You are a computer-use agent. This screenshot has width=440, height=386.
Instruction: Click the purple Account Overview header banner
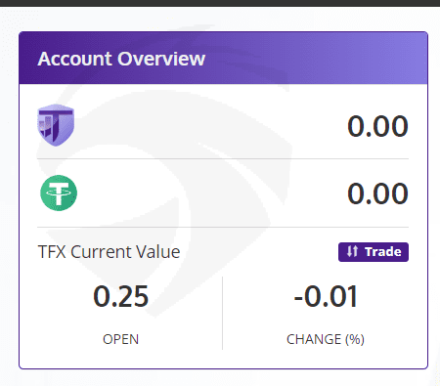223,58
